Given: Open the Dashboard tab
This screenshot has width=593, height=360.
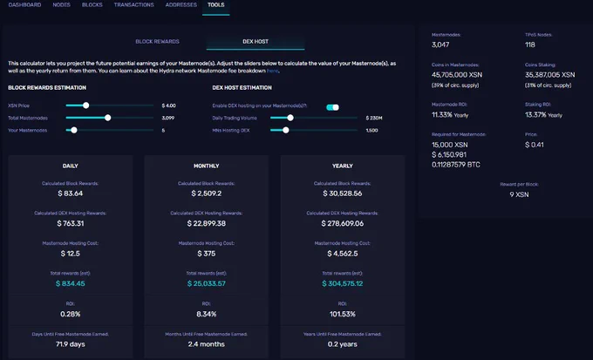Looking at the screenshot, I should [24, 5].
